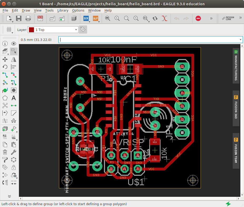Select the Paste tool
Screen dimensions: 244x207
[x=14, y=145]
